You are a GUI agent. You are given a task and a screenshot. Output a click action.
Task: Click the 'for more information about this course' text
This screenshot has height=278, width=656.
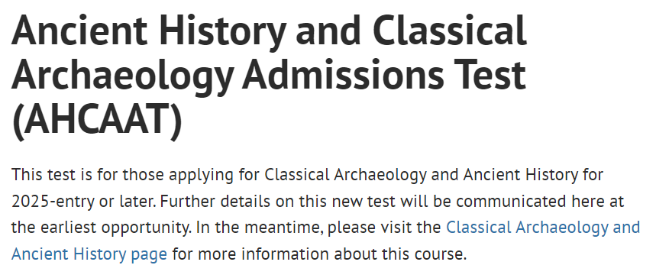[319, 254]
